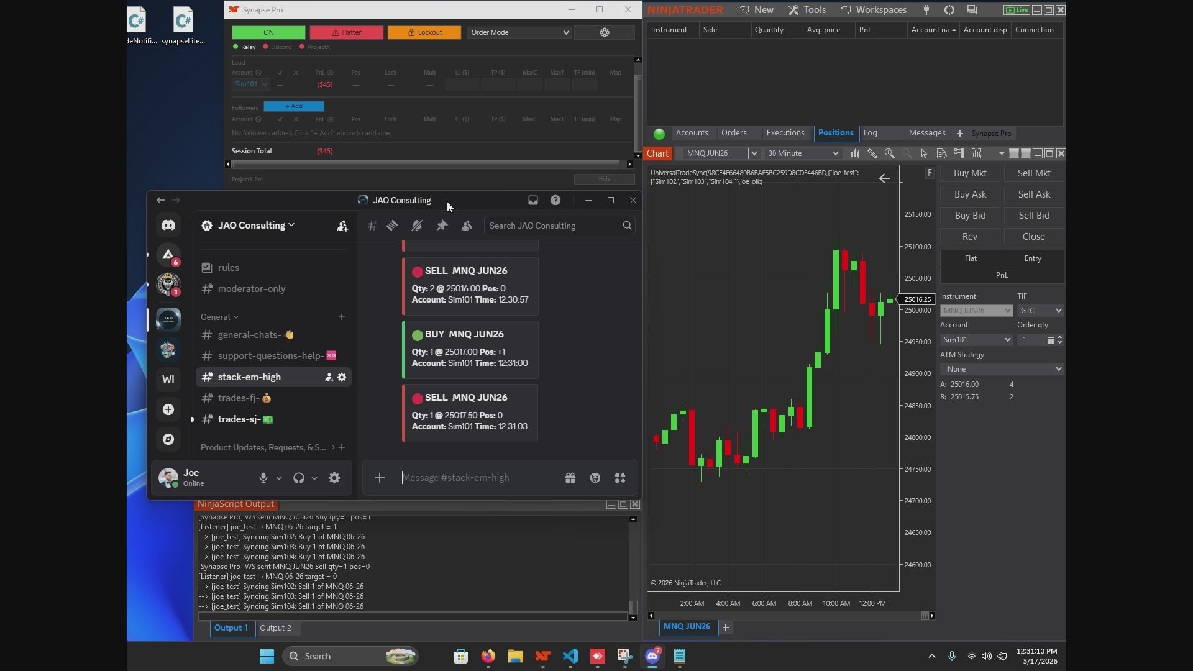Open Order Mode dropdown in Synapse Pro
The image size is (1193, 671).
coord(519,32)
